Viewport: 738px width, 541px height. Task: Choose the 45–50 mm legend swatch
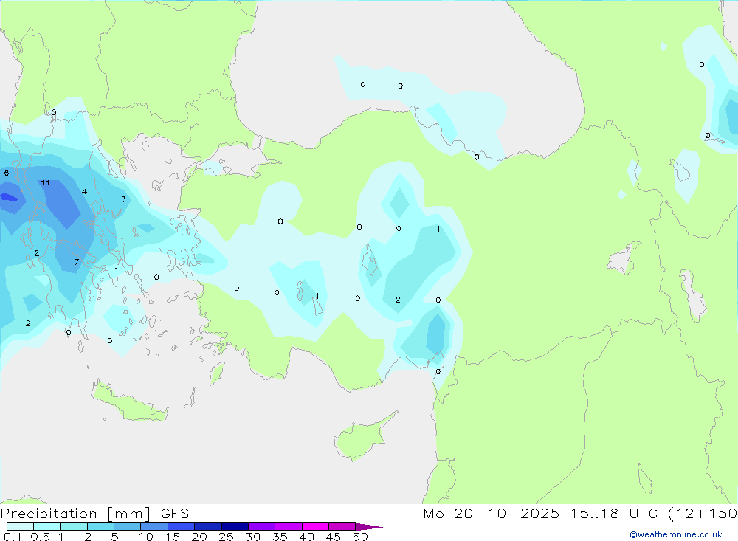click(x=342, y=526)
